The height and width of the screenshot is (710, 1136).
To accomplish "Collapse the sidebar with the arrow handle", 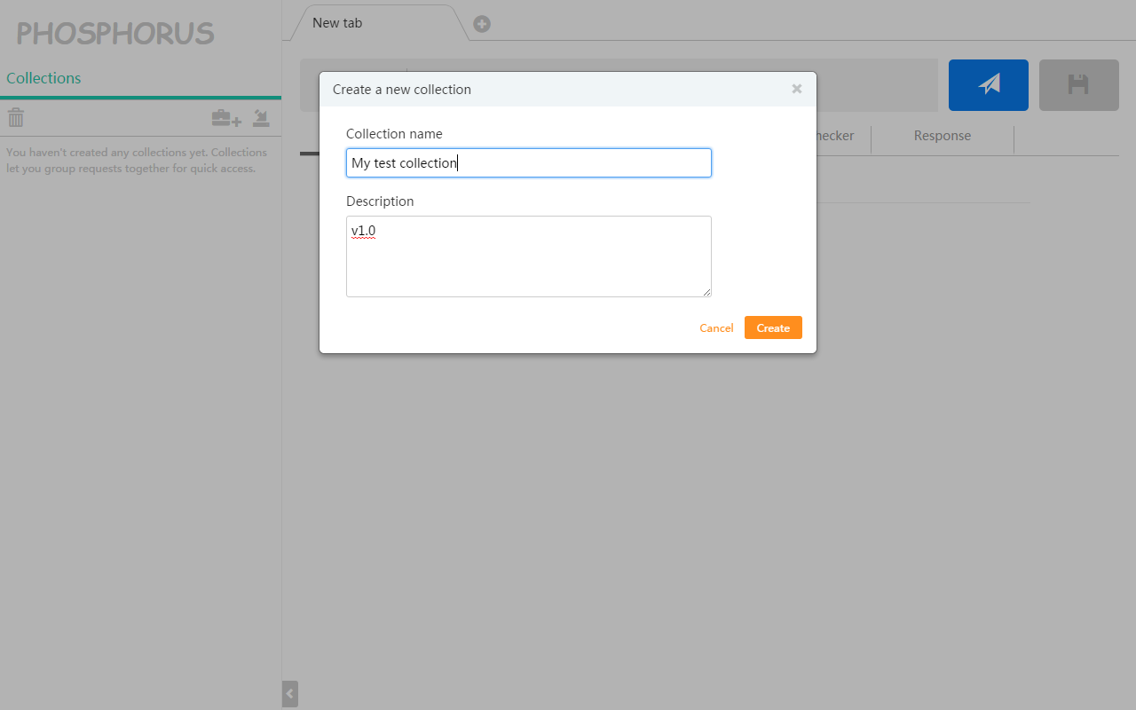I will click(x=290, y=694).
